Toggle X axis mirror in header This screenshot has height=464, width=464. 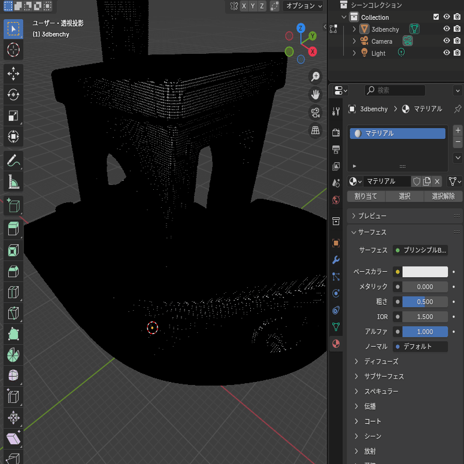coord(244,6)
